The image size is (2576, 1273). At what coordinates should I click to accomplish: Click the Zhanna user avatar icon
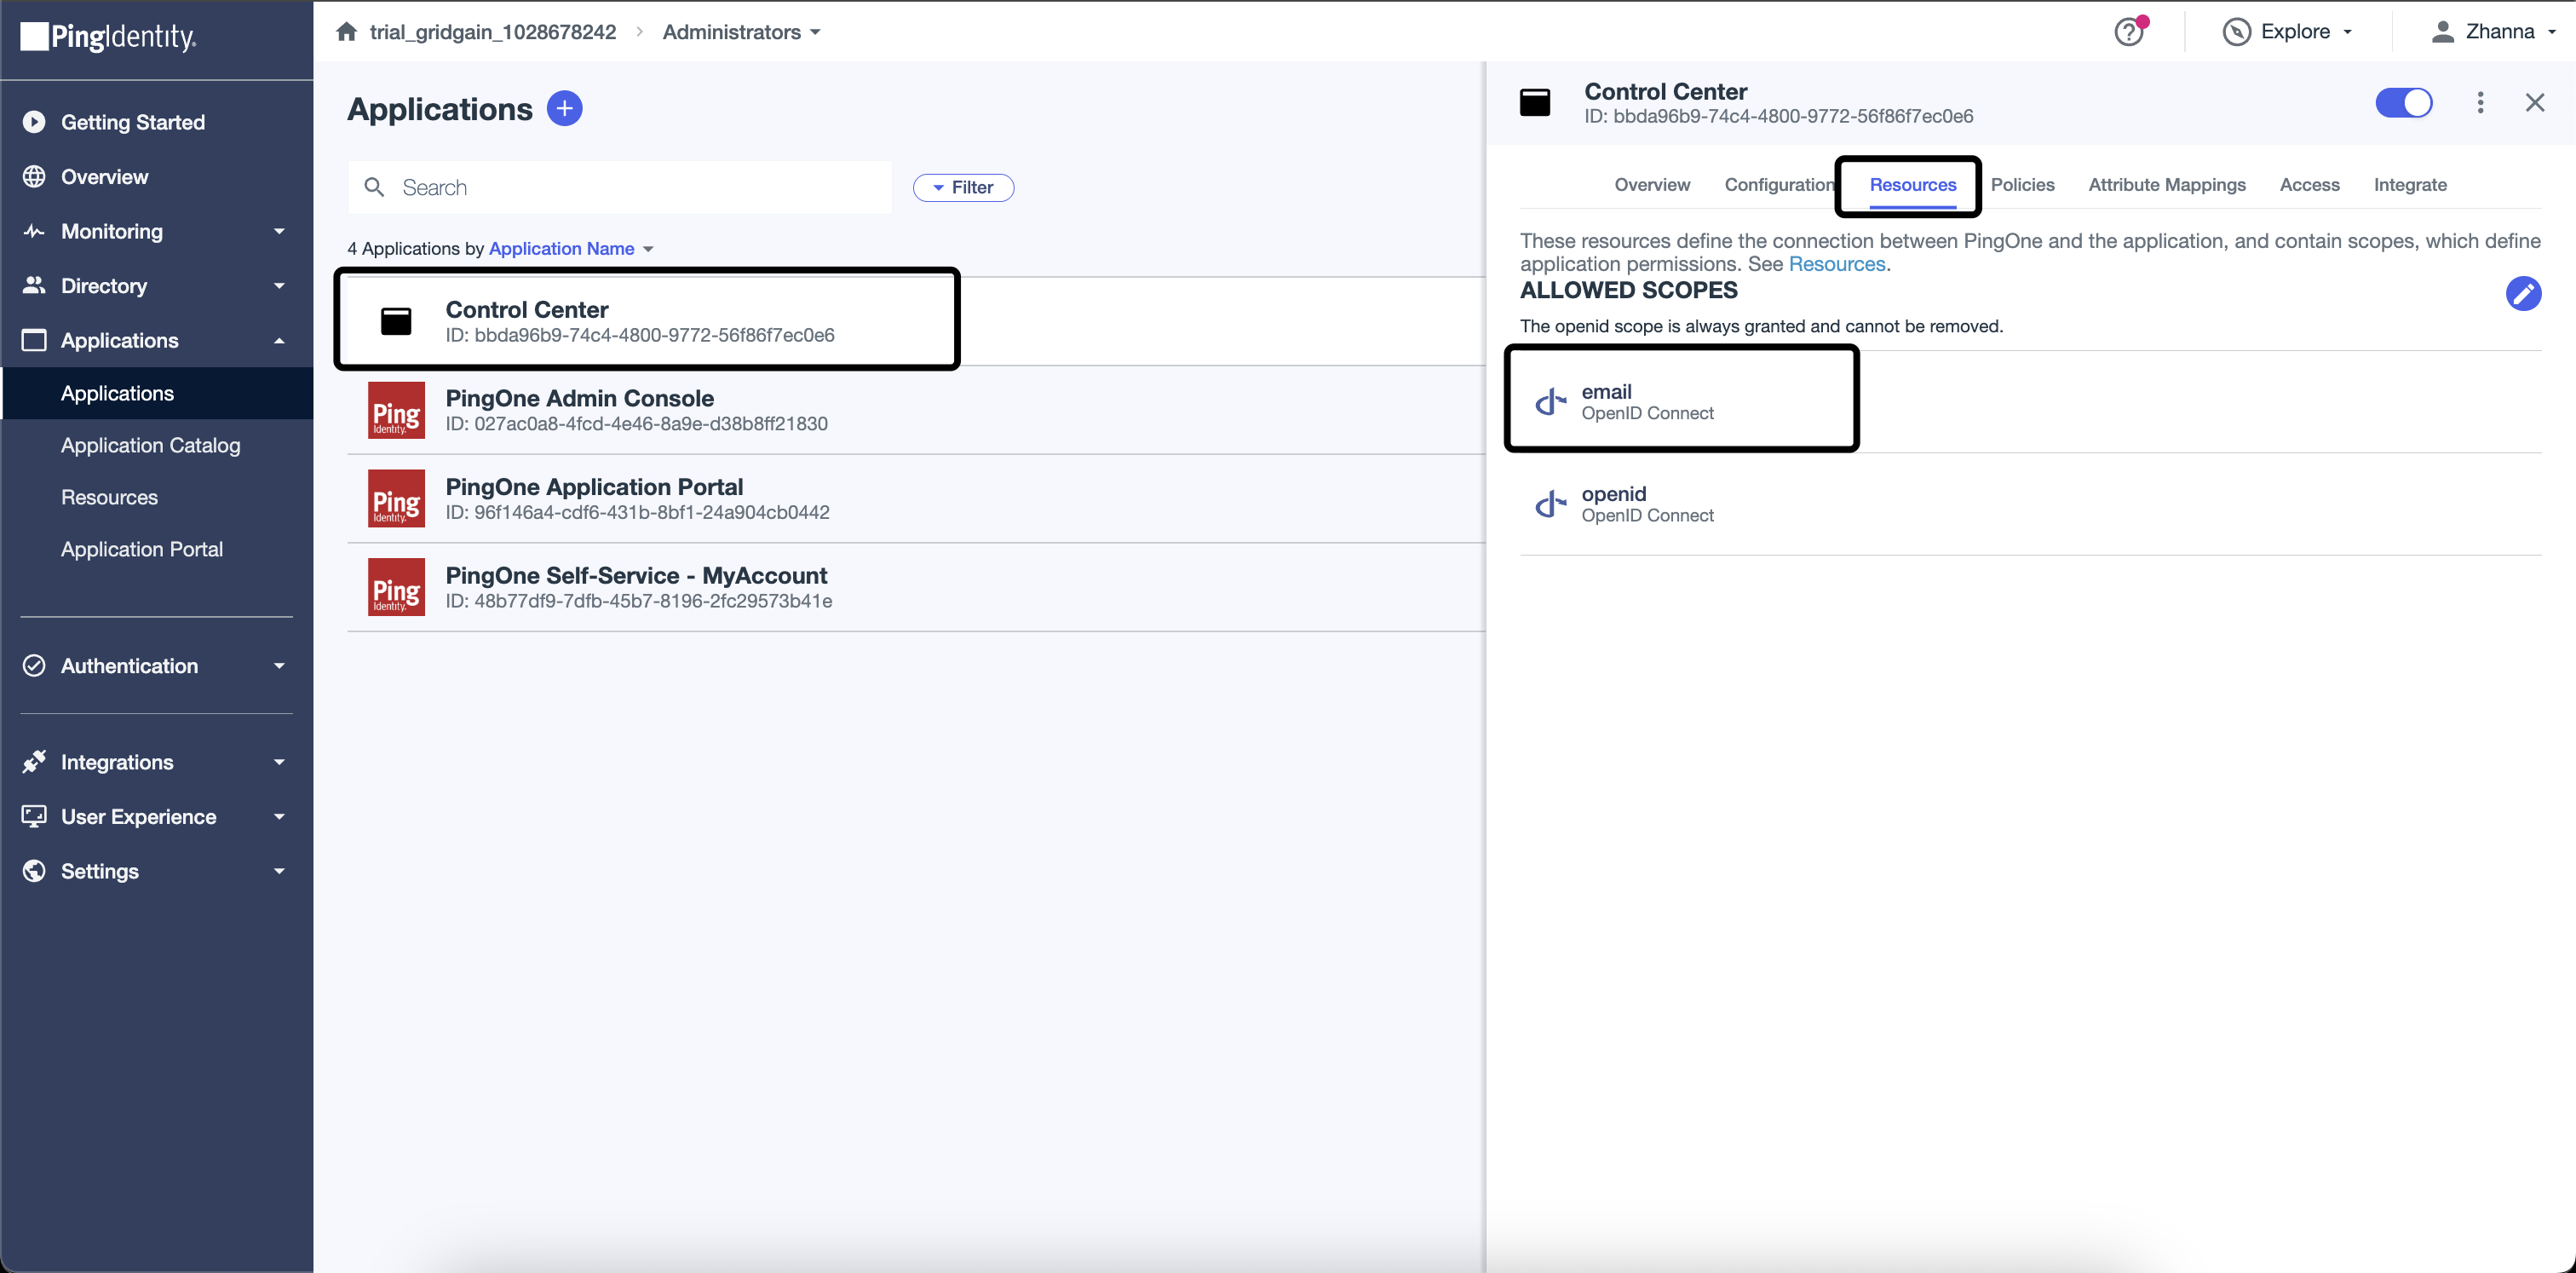tap(2443, 32)
